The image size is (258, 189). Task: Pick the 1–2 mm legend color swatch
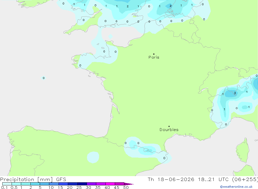[x=26, y=184]
